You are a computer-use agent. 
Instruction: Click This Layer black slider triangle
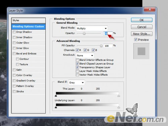pos(56,96)
